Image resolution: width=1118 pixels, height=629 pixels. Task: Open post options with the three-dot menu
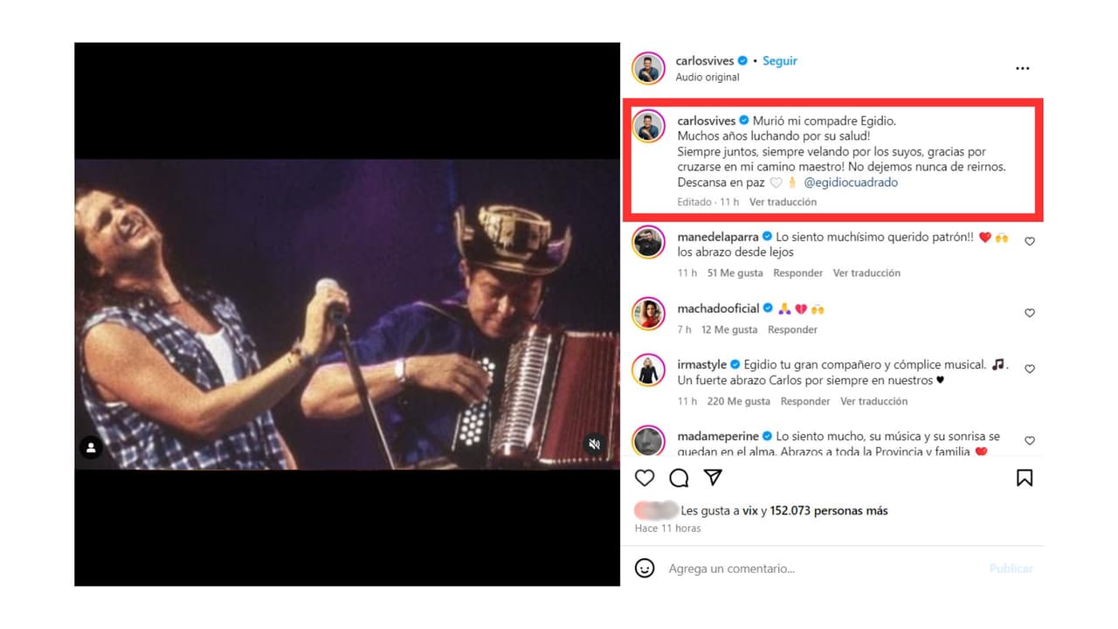[1022, 67]
